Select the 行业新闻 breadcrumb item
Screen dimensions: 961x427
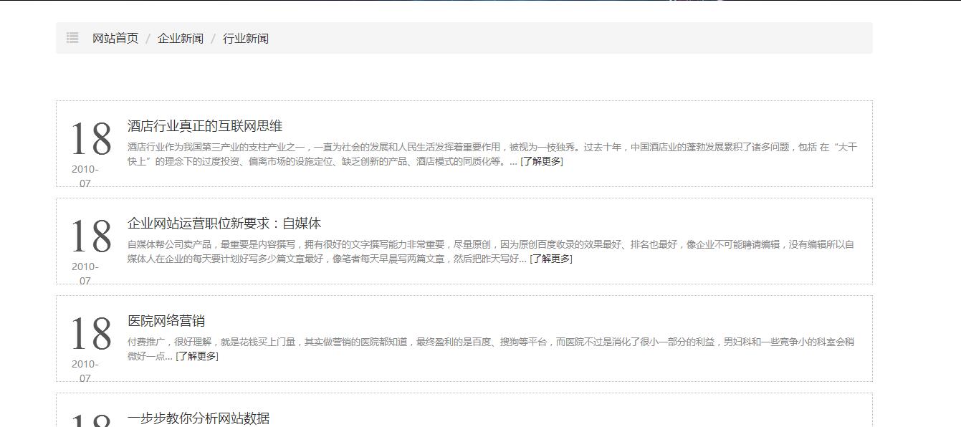click(245, 39)
